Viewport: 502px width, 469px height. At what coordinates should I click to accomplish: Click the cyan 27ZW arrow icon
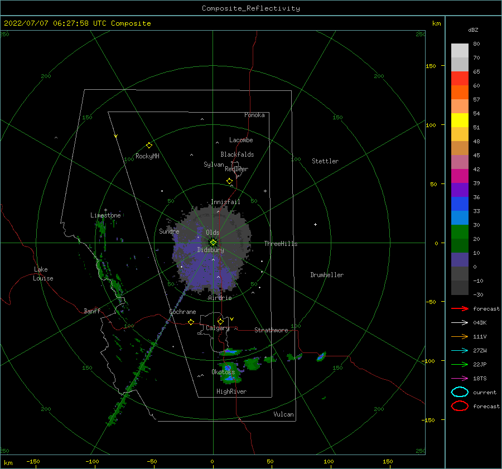[460, 351]
